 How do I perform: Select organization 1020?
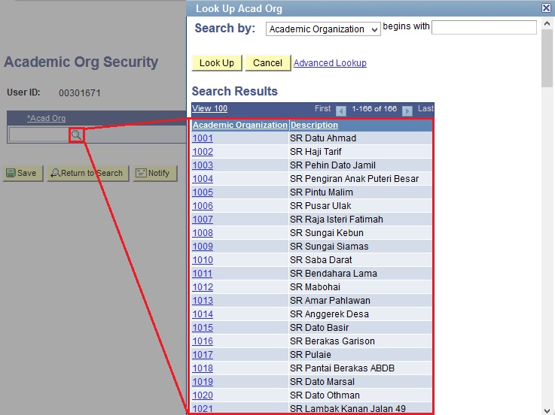tap(203, 395)
